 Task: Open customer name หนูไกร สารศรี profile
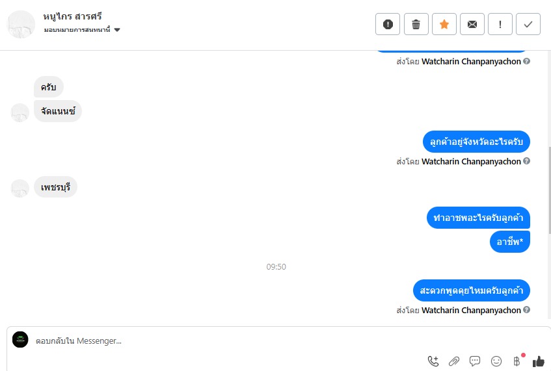[x=72, y=16]
